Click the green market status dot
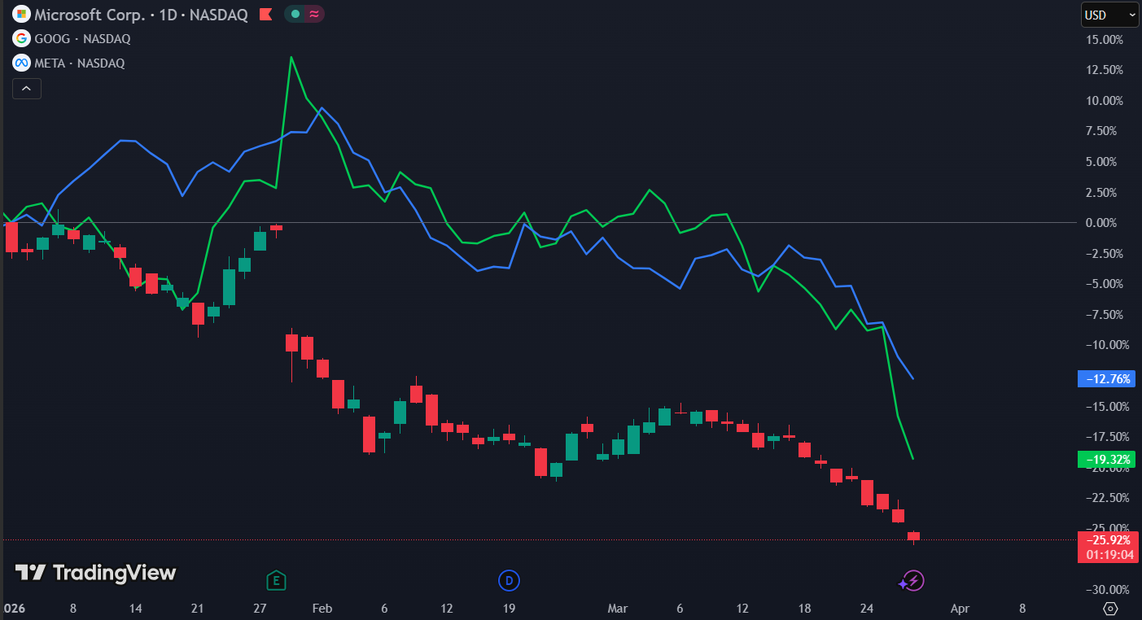1142x620 pixels. pyautogui.click(x=295, y=14)
